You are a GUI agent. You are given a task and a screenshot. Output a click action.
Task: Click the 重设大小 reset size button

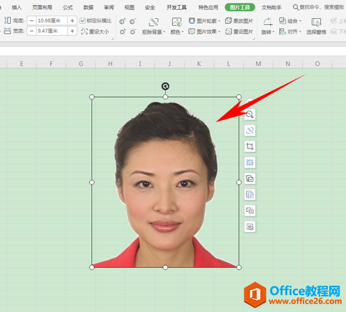(95, 32)
